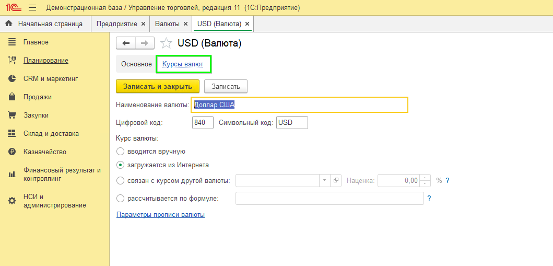The image size is (553, 266).
Task: Decrease Наценка with the down spinner
Action: tap(426, 183)
